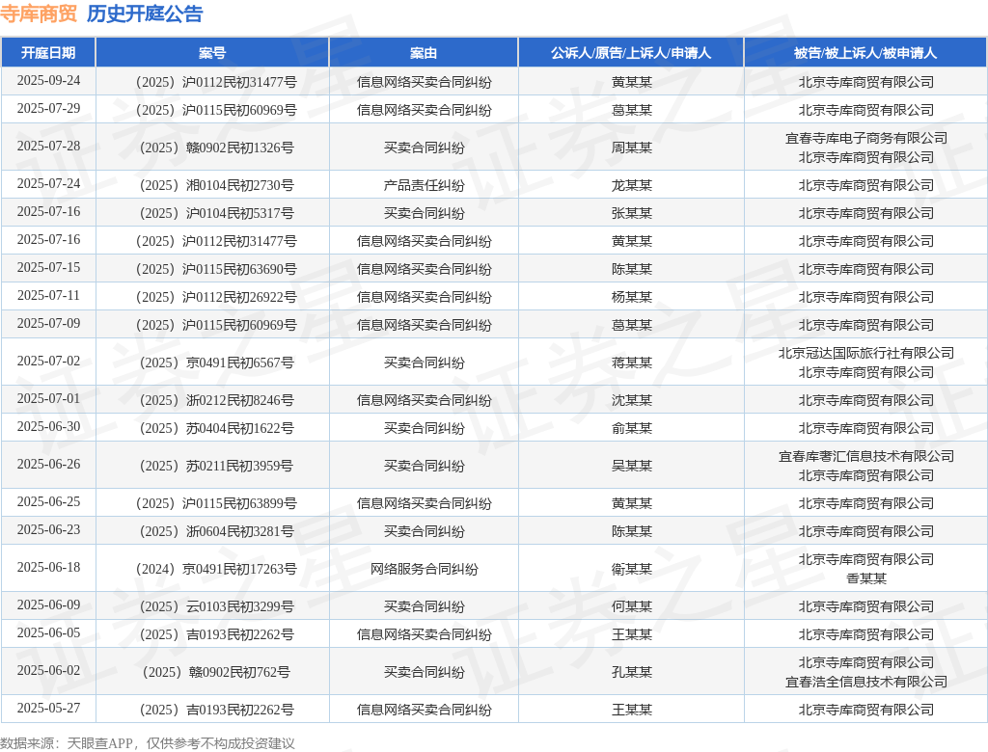Click case number (2025)云0103民初3299号
This screenshot has width=988, height=752.
click(x=216, y=606)
